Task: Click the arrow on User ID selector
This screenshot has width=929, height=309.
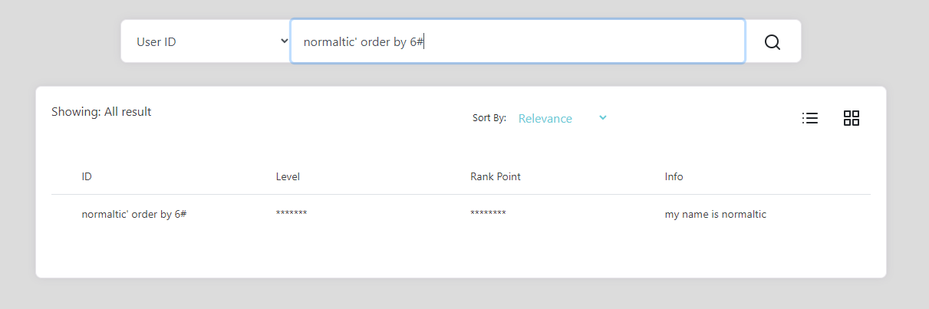Action: pyautogui.click(x=285, y=41)
